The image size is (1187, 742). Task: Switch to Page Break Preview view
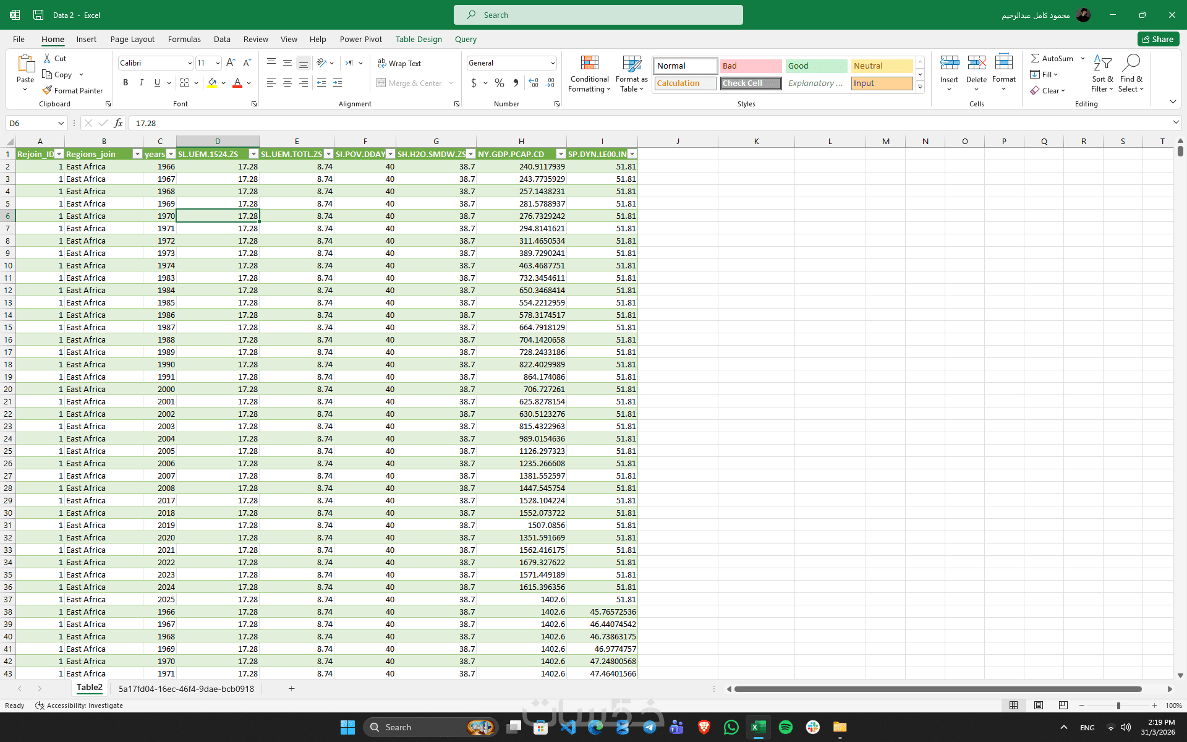point(1063,706)
